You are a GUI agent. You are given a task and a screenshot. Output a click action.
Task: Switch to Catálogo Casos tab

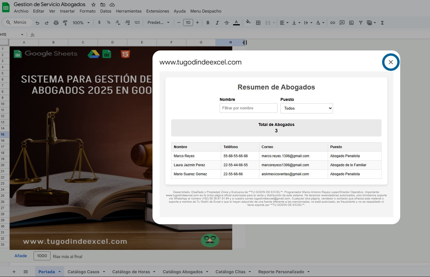point(84,272)
